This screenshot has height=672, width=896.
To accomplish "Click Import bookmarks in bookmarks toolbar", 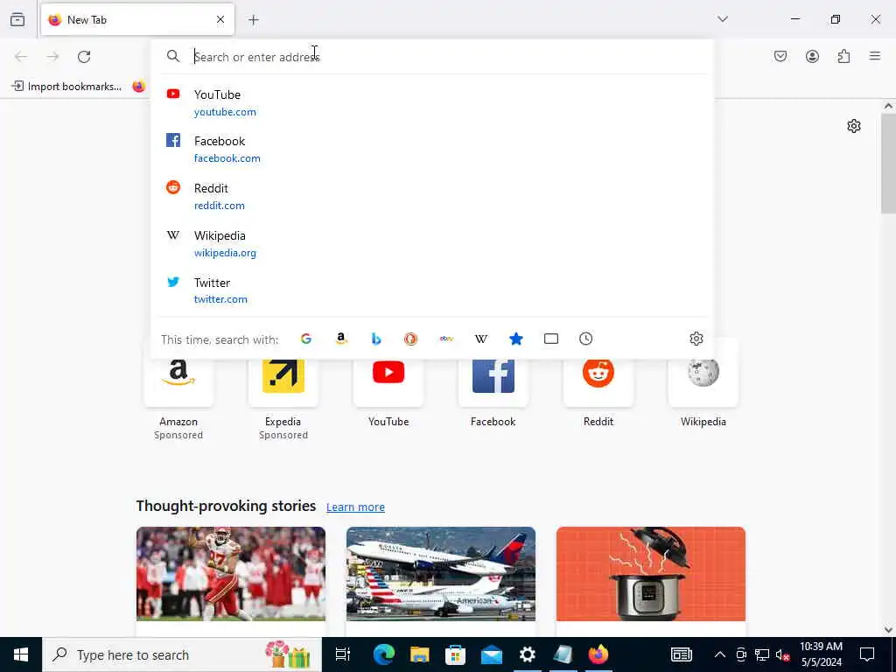I will click(66, 87).
